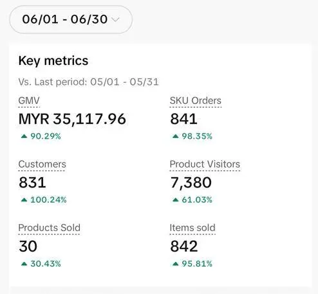Image resolution: width=318 pixels, height=294 pixels.
Task: Select the MYR 35,117.96 GMV value
Action: [x=72, y=119]
